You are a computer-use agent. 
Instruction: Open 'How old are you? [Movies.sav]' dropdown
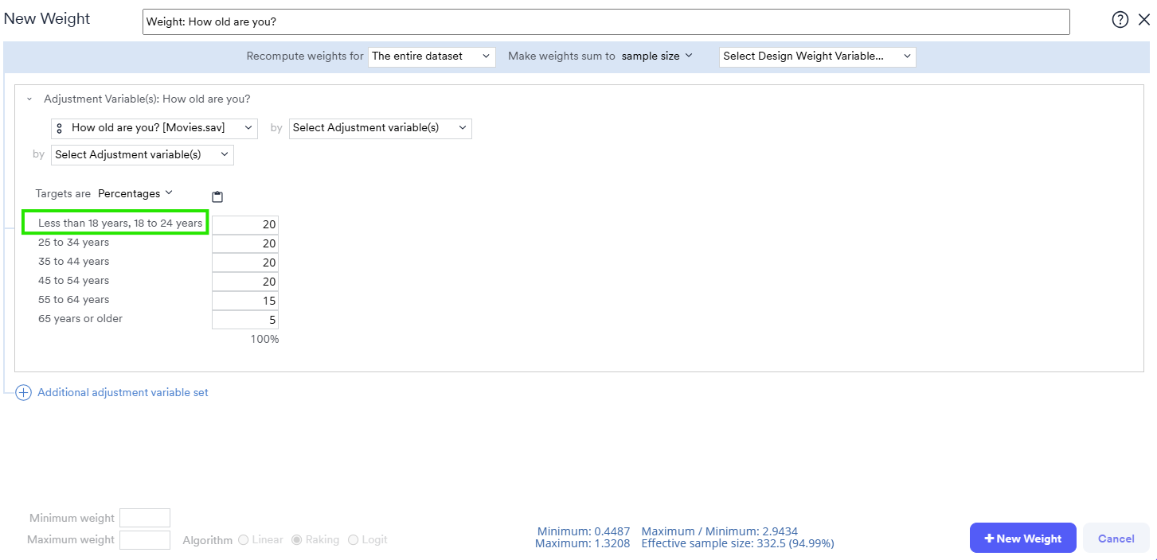154,128
